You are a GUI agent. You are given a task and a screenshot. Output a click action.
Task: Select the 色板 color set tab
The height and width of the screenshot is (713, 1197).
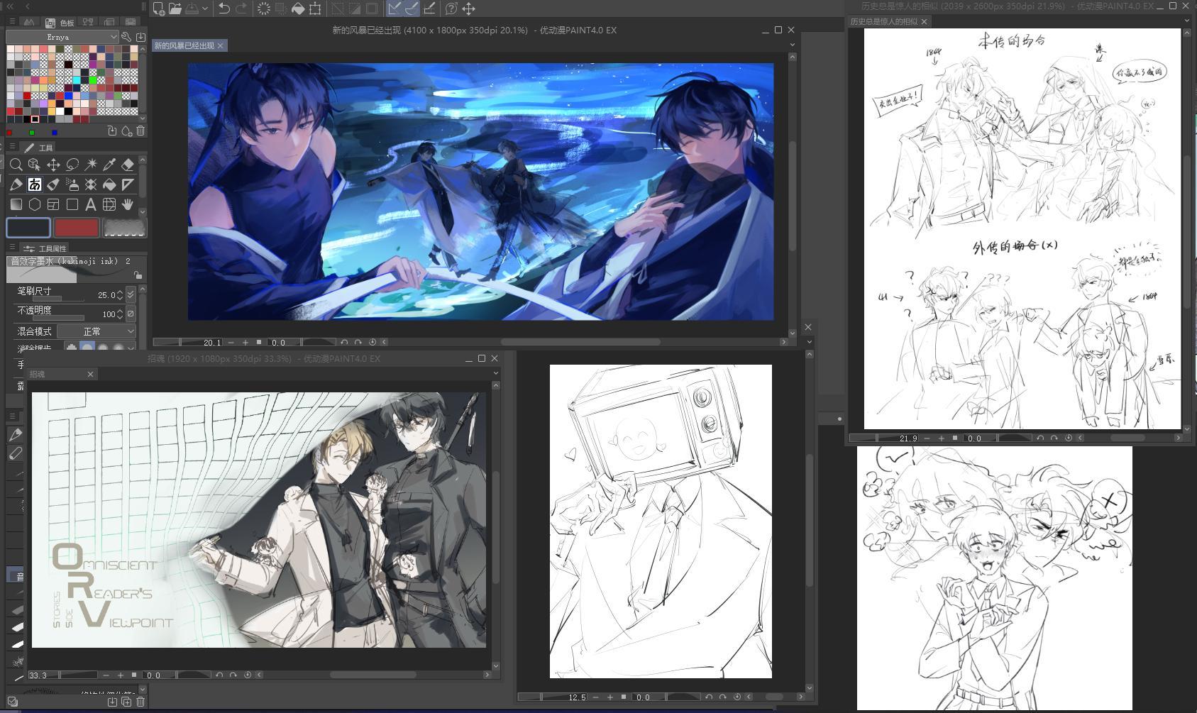click(x=60, y=23)
